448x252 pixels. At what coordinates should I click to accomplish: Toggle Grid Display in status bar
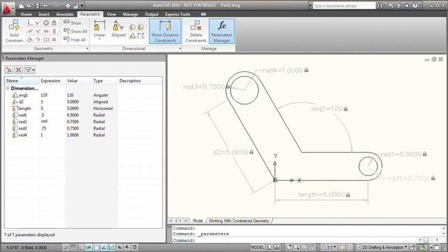73,247
